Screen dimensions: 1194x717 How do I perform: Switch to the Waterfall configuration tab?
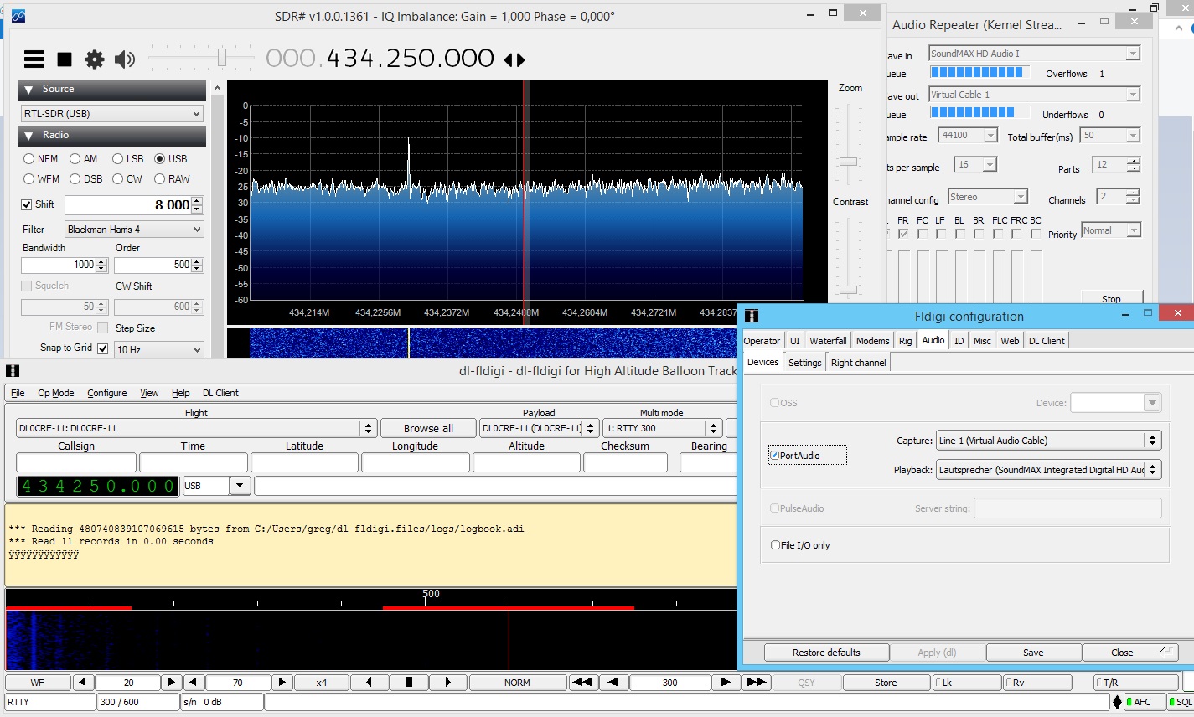click(x=827, y=341)
